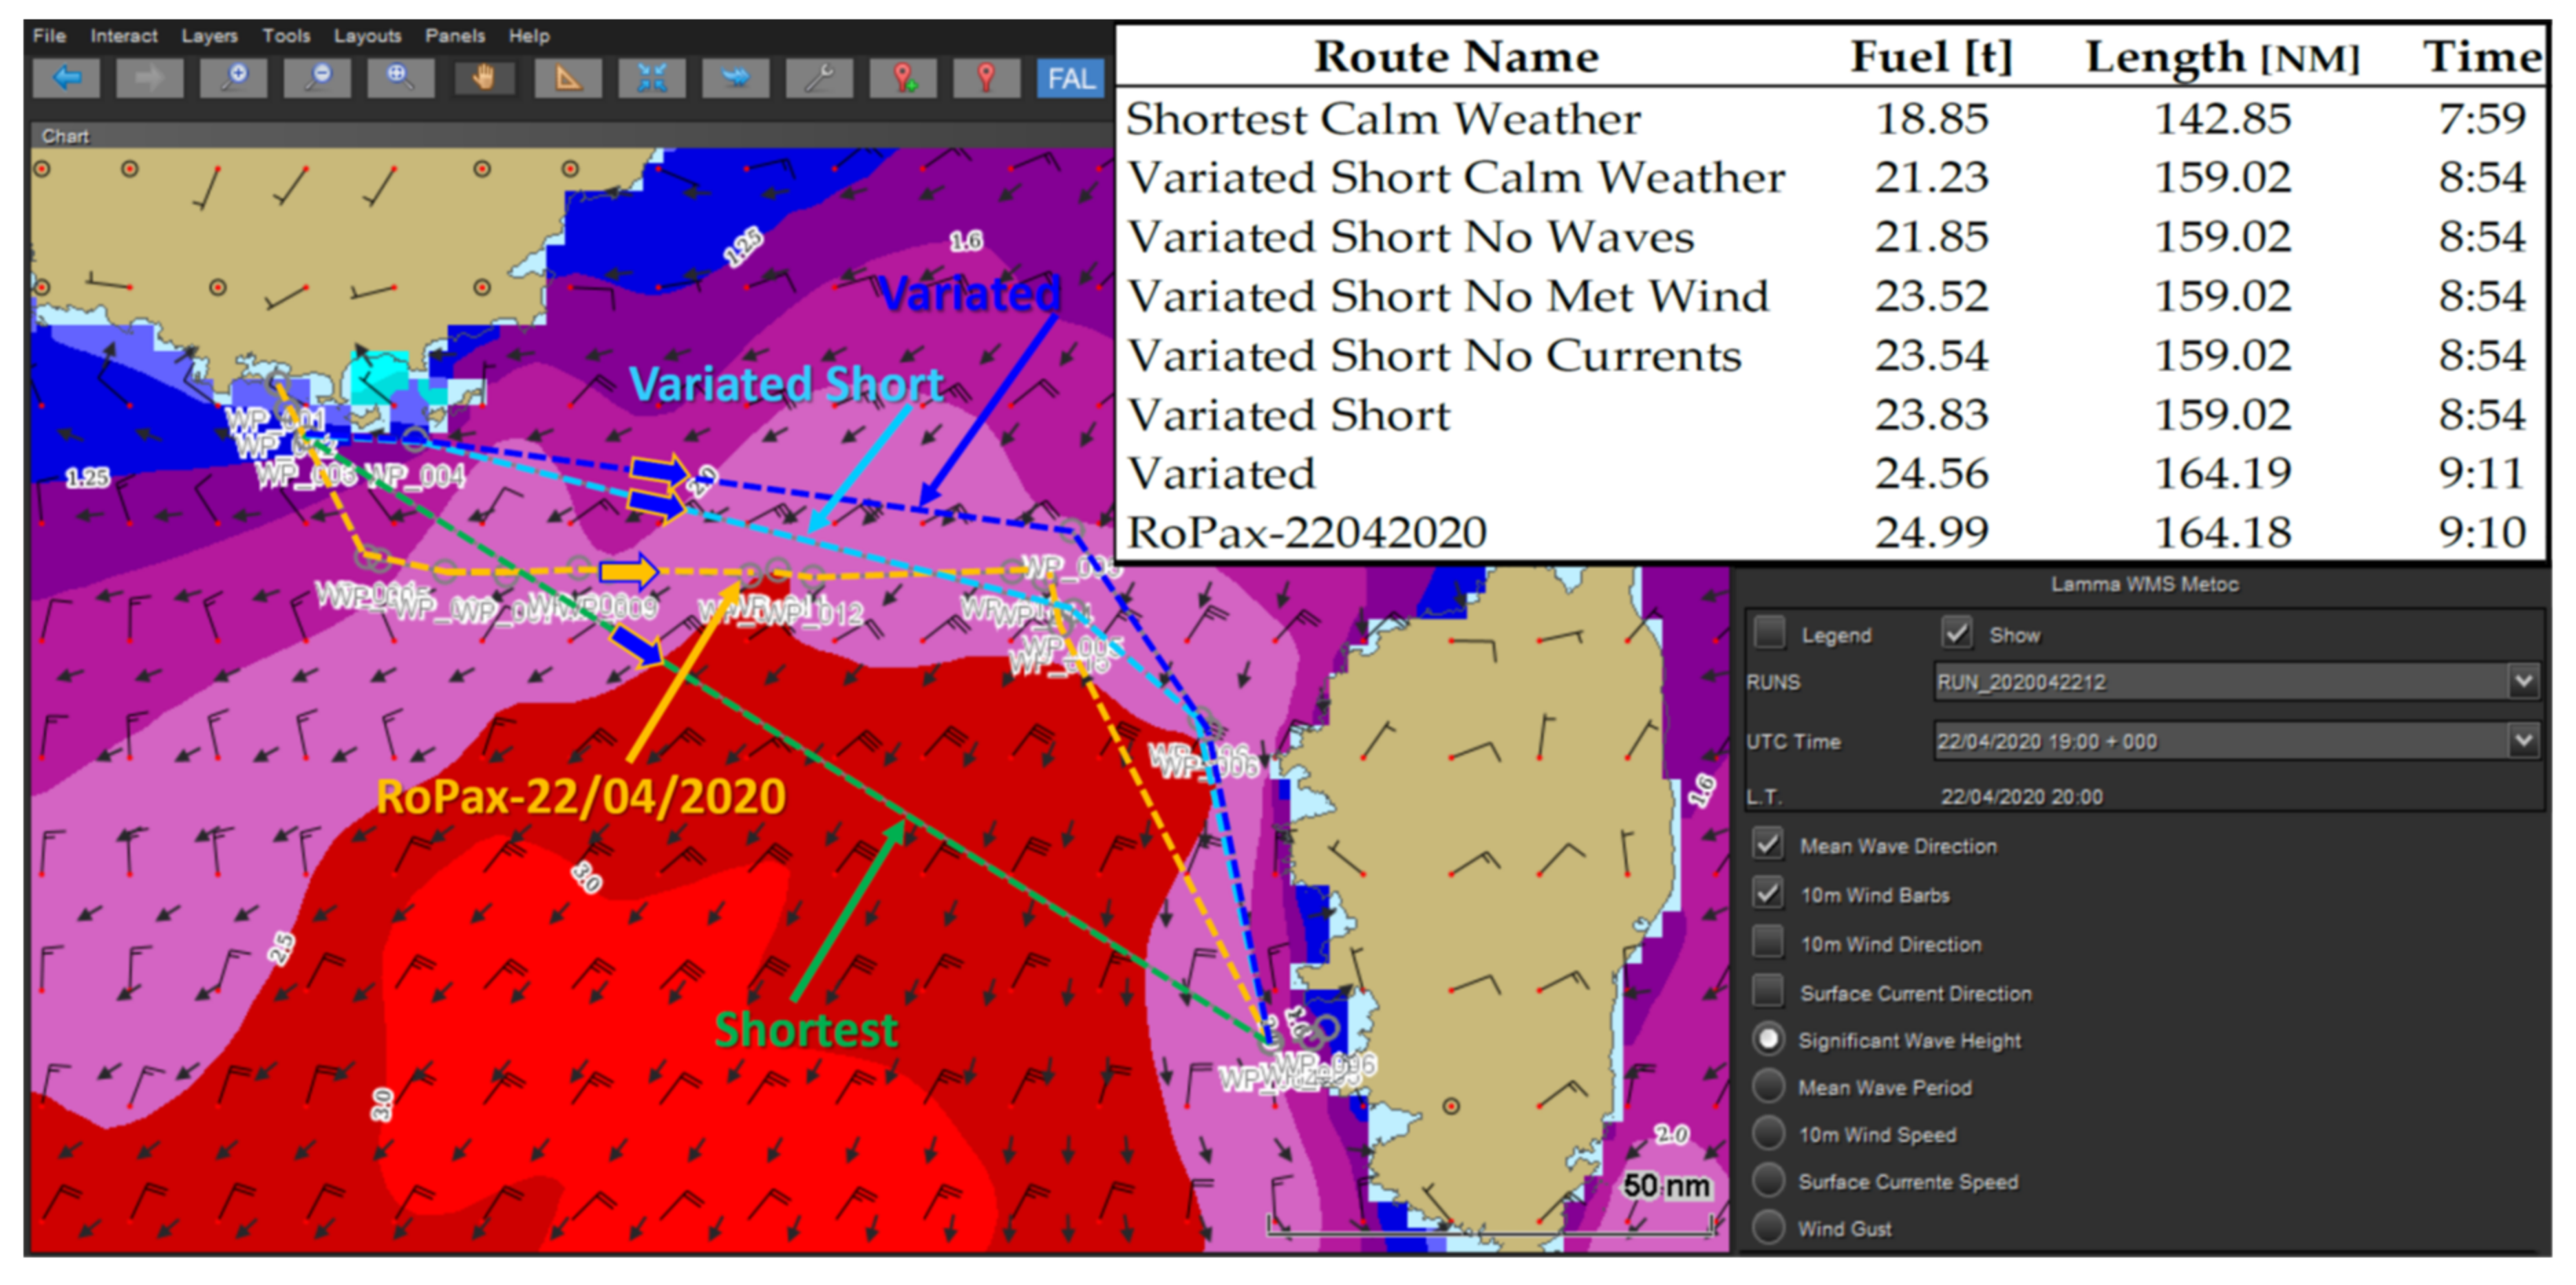The width and height of the screenshot is (2576, 1285).
Task: Open the wrench settings tool
Action: (x=819, y=78)
